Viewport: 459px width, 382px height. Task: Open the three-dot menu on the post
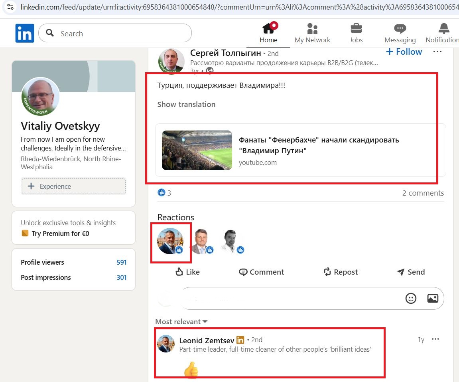click(x=437, y=51)
